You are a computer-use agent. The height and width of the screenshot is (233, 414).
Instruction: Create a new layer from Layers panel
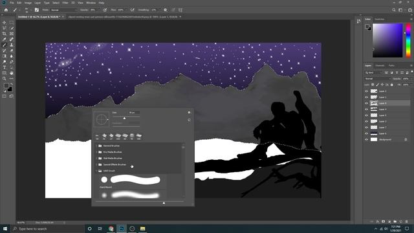[x=401, y=221]
